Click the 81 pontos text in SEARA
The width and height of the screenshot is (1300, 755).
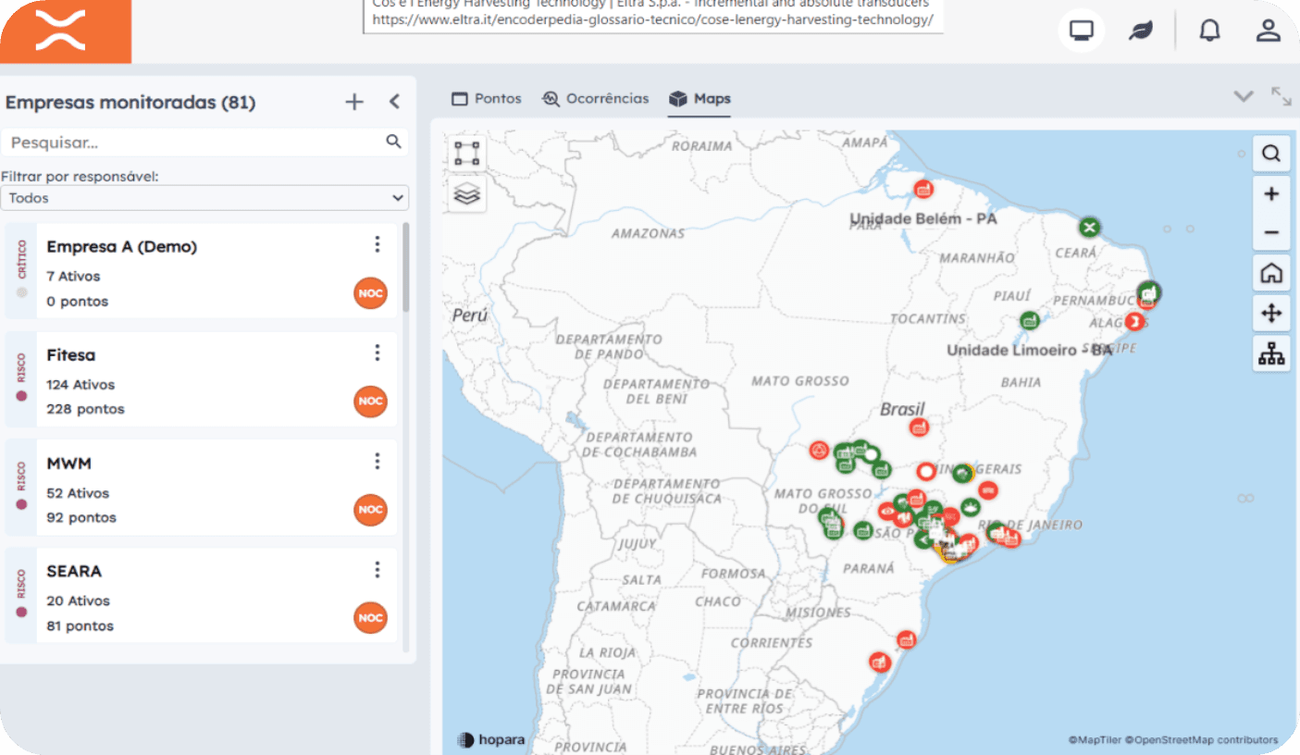(x=80, y=625)
